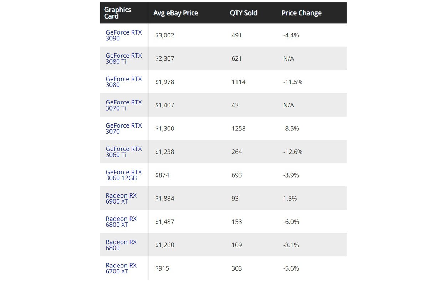Open the GeForce RTX 3070 link
This screenshot has width=428, height=282.
pyautogui.click(x=123, y=128)
